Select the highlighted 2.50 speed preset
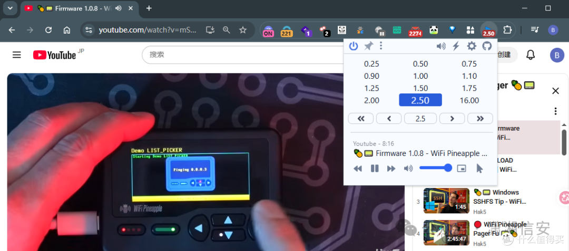This screenshot has height=251, width=569. 420,100
